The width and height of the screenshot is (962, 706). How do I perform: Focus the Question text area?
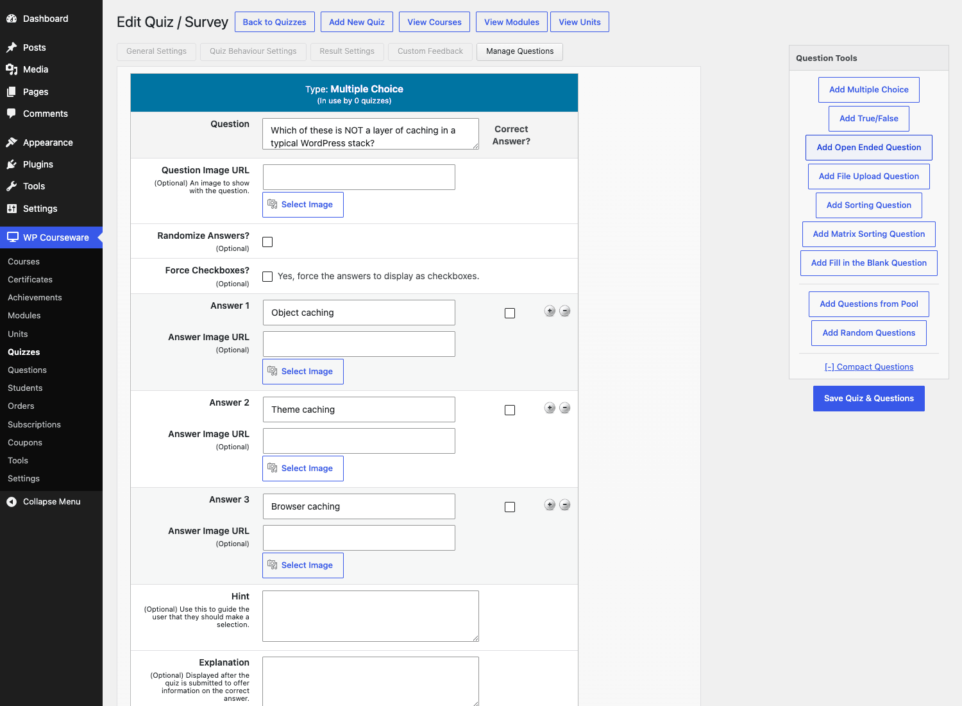371,134
